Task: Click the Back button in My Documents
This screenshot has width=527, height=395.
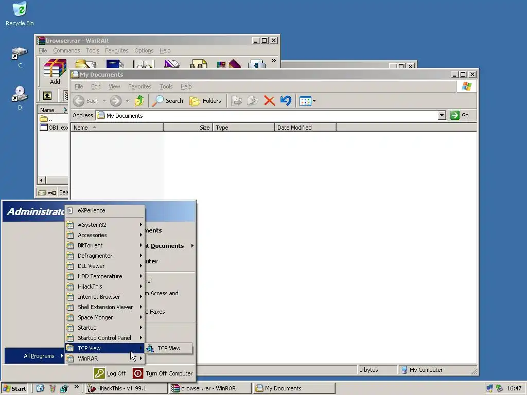Action: (86, 101)
